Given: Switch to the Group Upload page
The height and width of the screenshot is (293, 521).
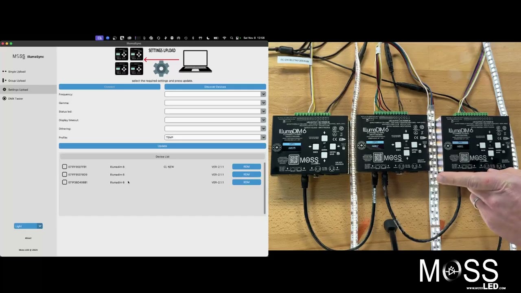Looking at the screenshot, I should [x=17, y=81].
